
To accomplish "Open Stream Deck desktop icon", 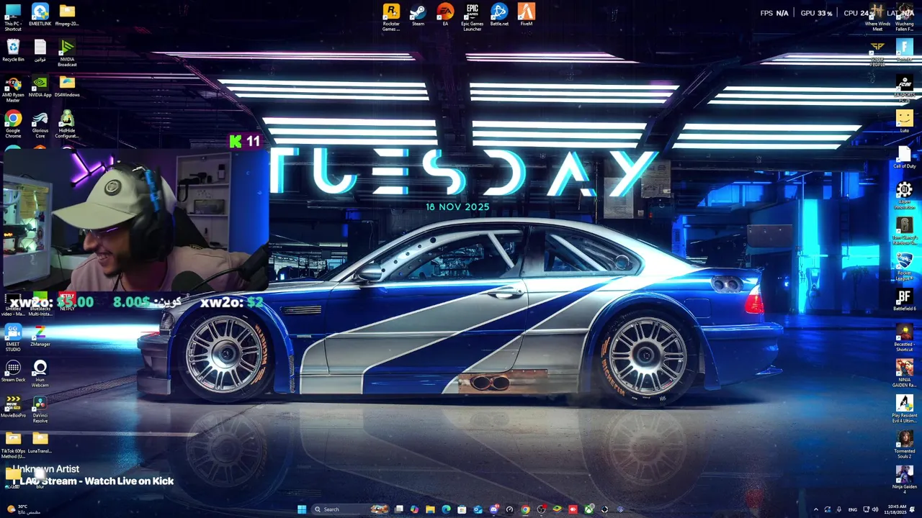I will [13, 371].
